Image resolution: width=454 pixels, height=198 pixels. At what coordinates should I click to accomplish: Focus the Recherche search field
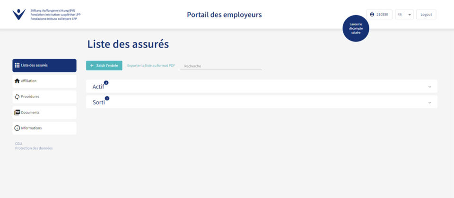(220, 66)
